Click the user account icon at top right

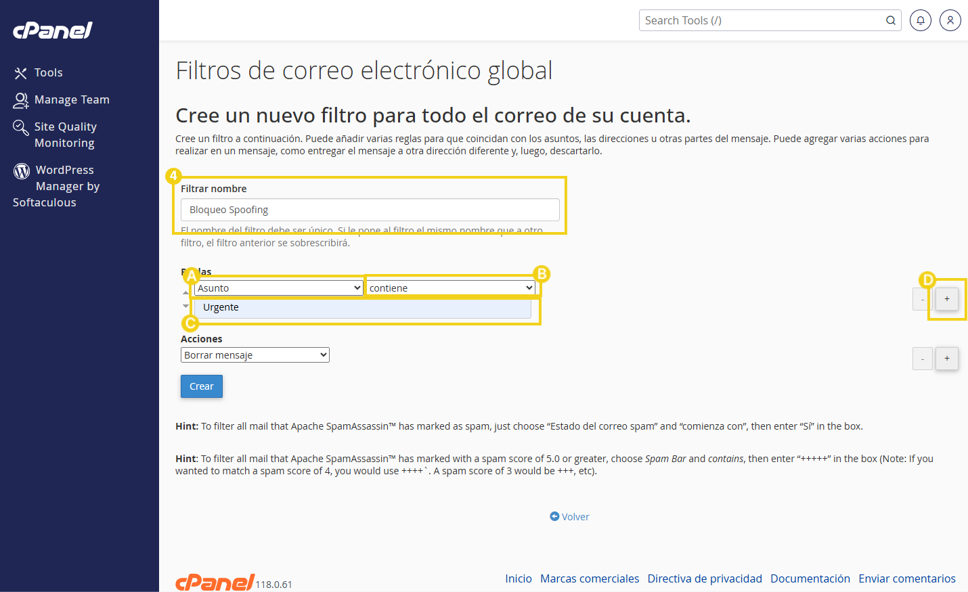(x=950, y=20)
